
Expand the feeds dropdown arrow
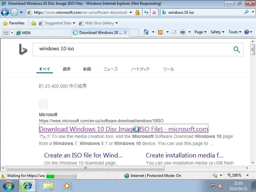point(167,32)
